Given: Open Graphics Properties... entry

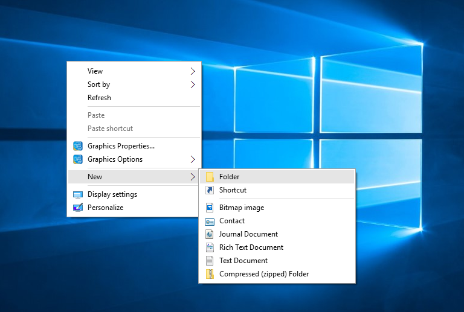Looking at the screenshot, I should [134, 146].
